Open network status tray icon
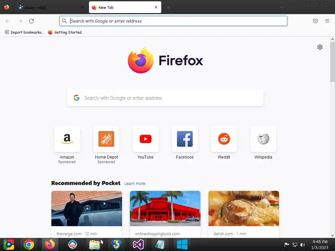Screen dimensions: 335x251 coord(295,244)
